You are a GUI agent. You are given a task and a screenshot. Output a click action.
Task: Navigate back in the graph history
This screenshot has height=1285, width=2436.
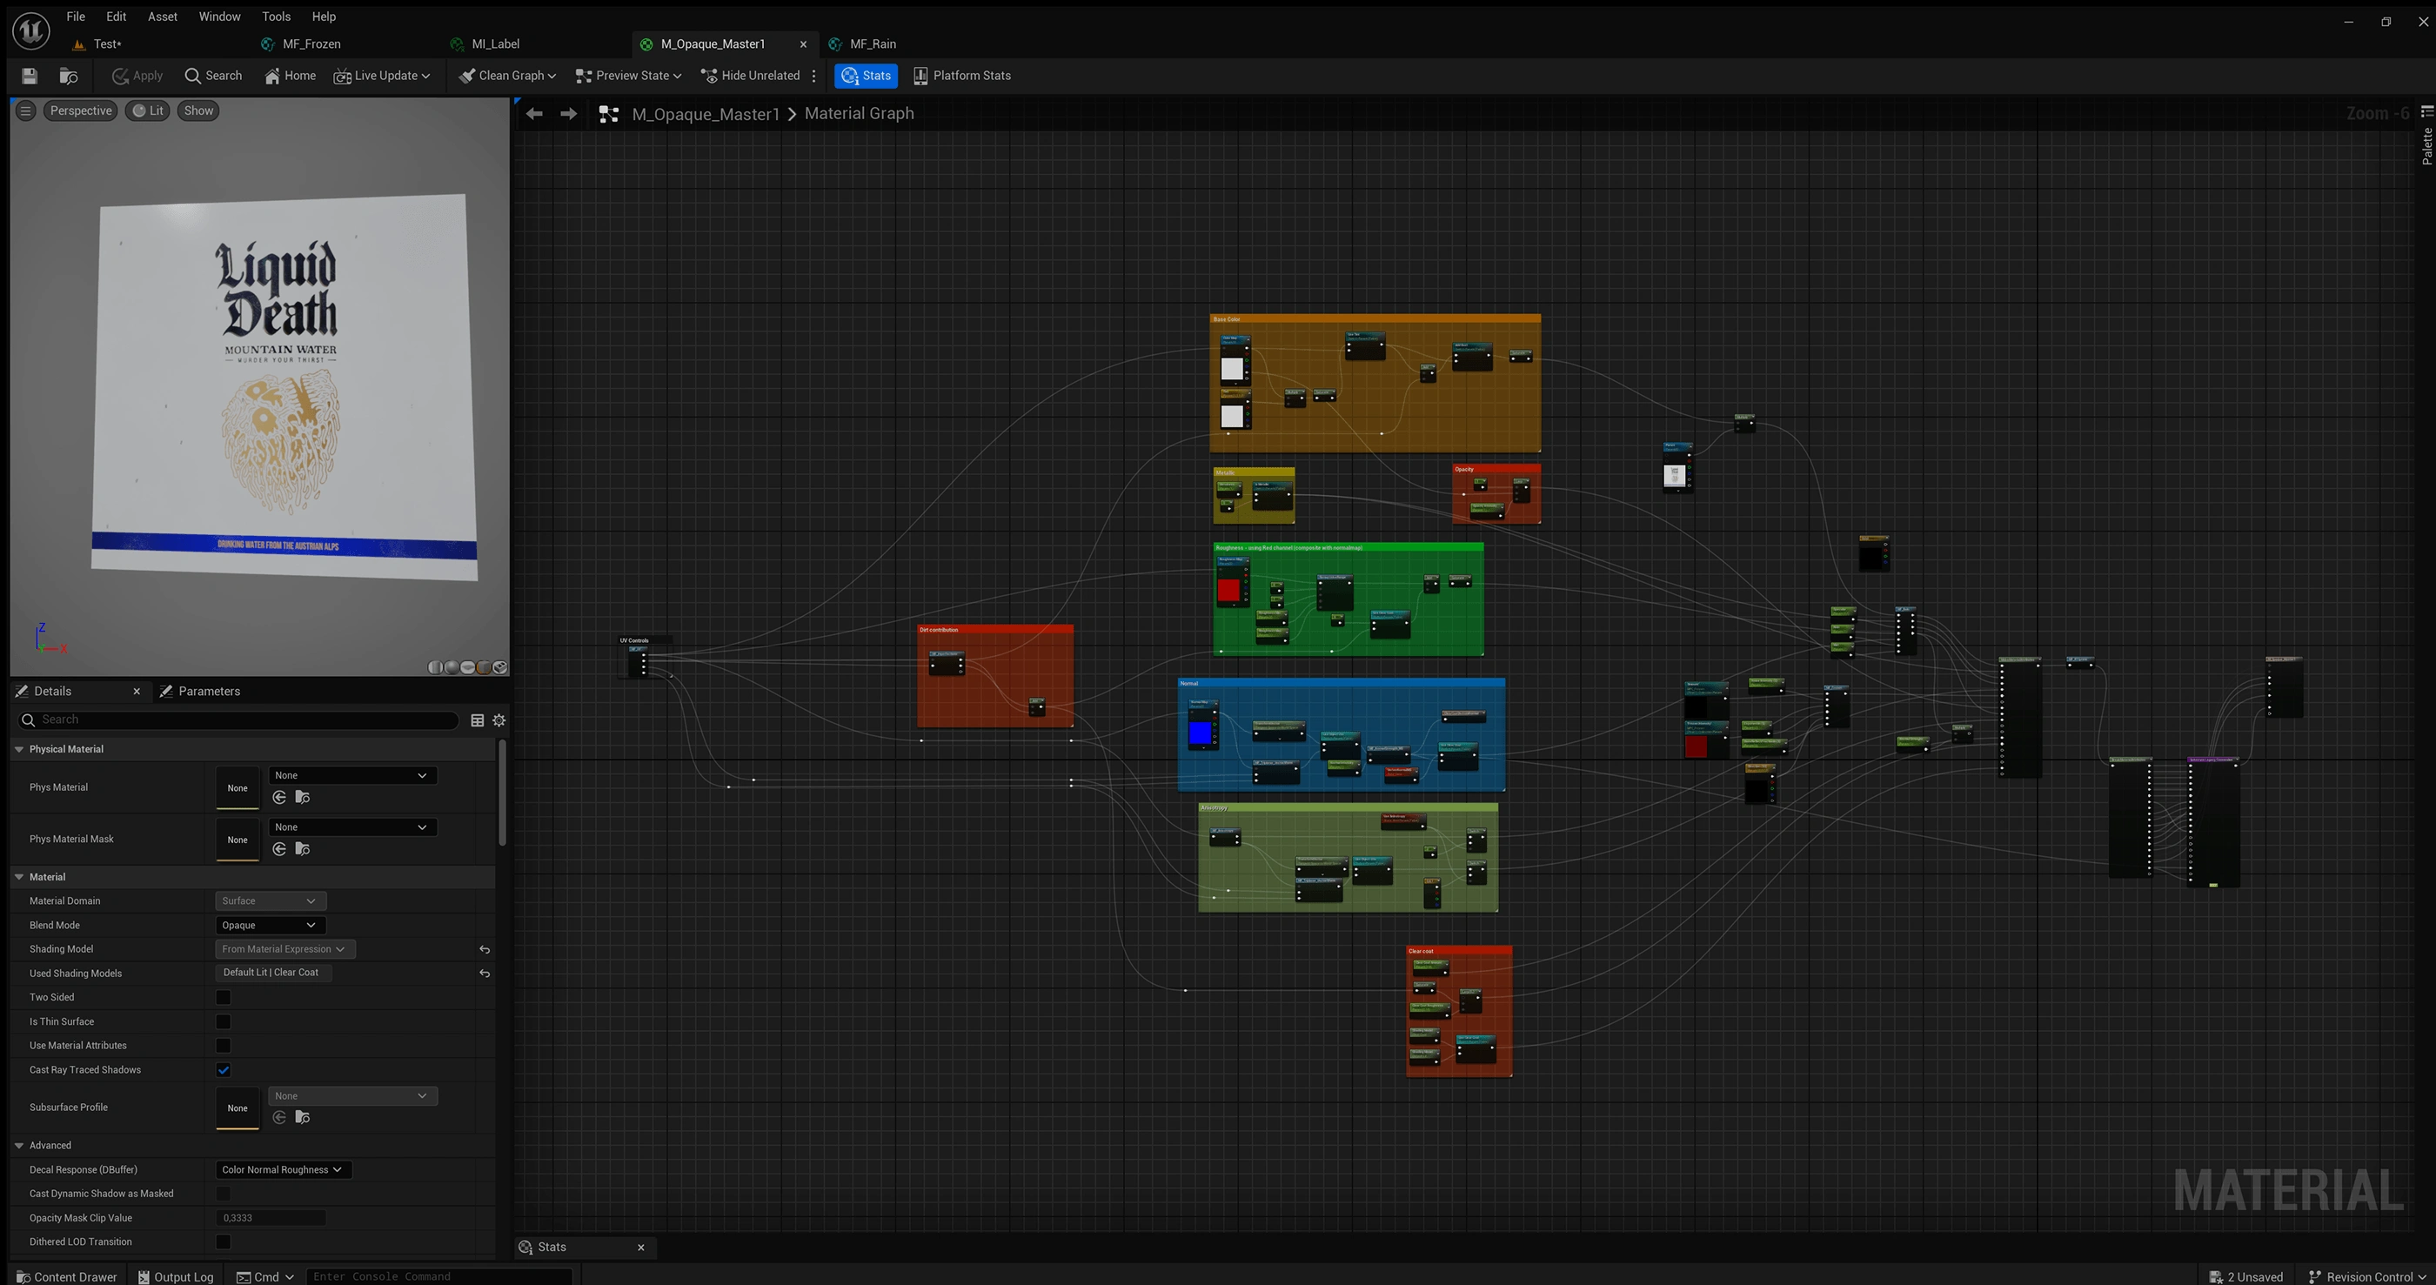[x=534, y=113]
